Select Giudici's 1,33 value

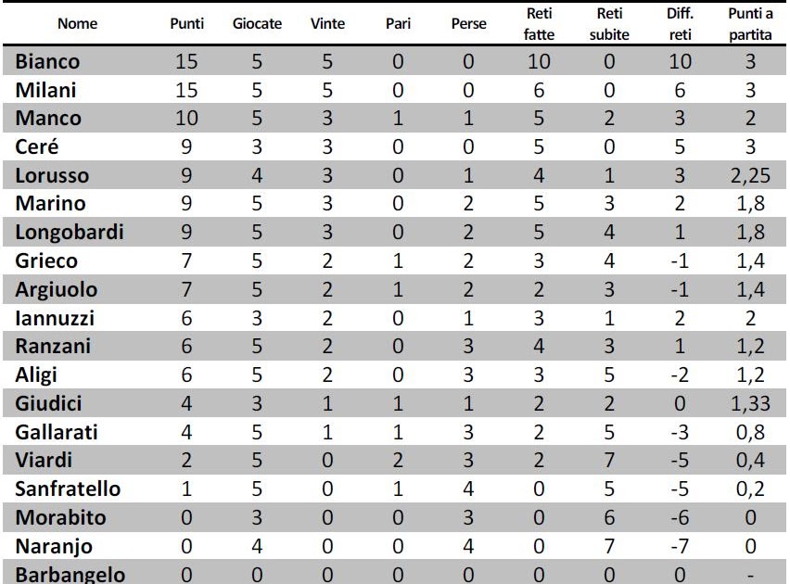[750, 403]
